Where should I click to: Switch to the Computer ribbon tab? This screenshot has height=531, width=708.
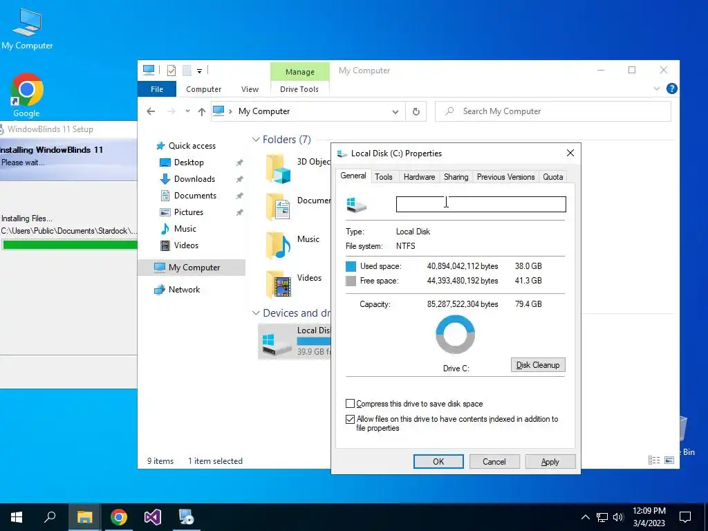204,89
